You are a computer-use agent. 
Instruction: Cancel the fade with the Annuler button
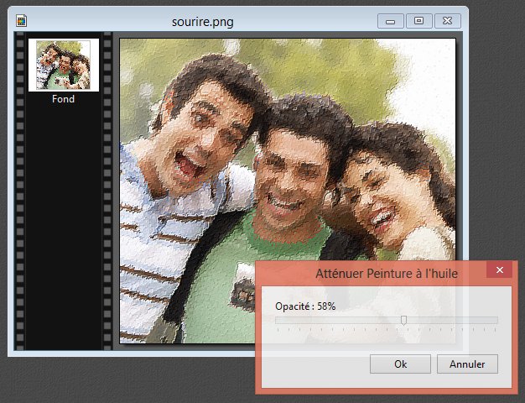467,364
